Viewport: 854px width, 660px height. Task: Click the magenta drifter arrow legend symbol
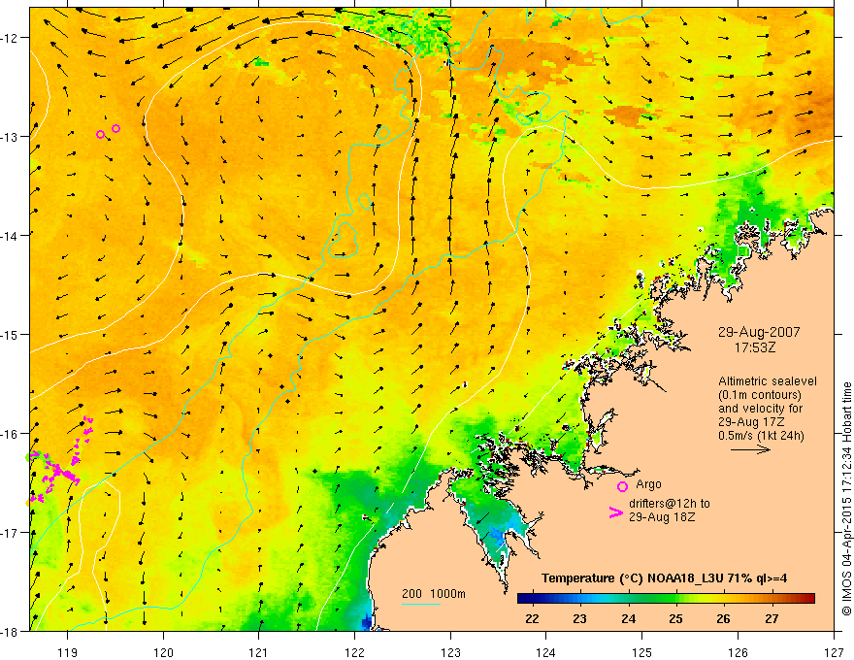pyautogui.click(x=615, y=512)
